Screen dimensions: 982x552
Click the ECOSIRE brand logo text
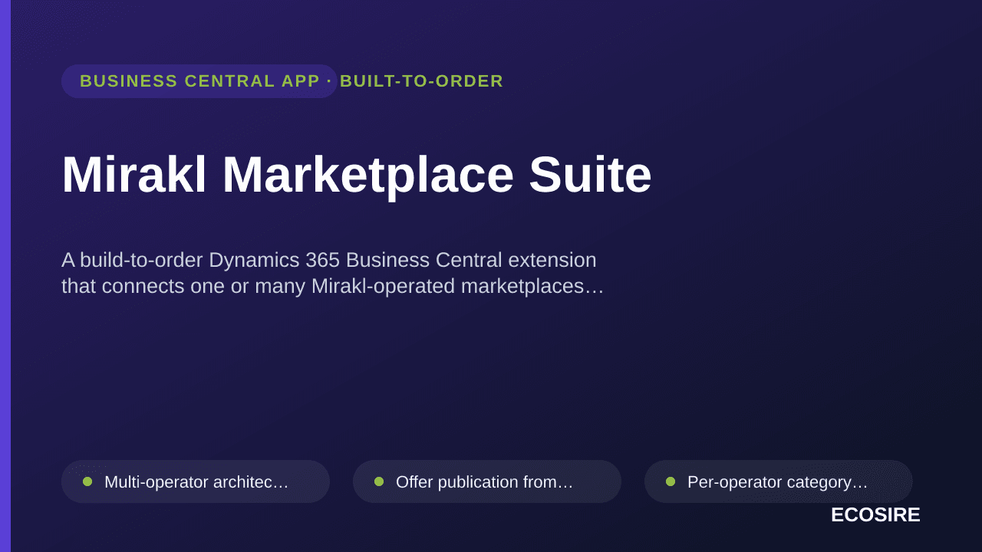pyautogui.click(x=875, y=514)
